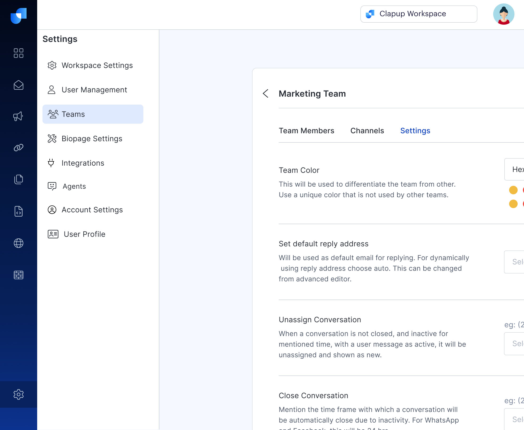Open Biopage Settings menu item
Image resolution: width=524 pixels, height=430 pixels.
pyautogui.click(x=93, y=139)
